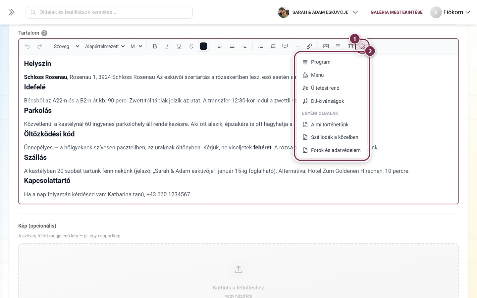Open the black text color picker
Image resolution: width=477 pixels, height=298 pixels.
tap(203, 46)
